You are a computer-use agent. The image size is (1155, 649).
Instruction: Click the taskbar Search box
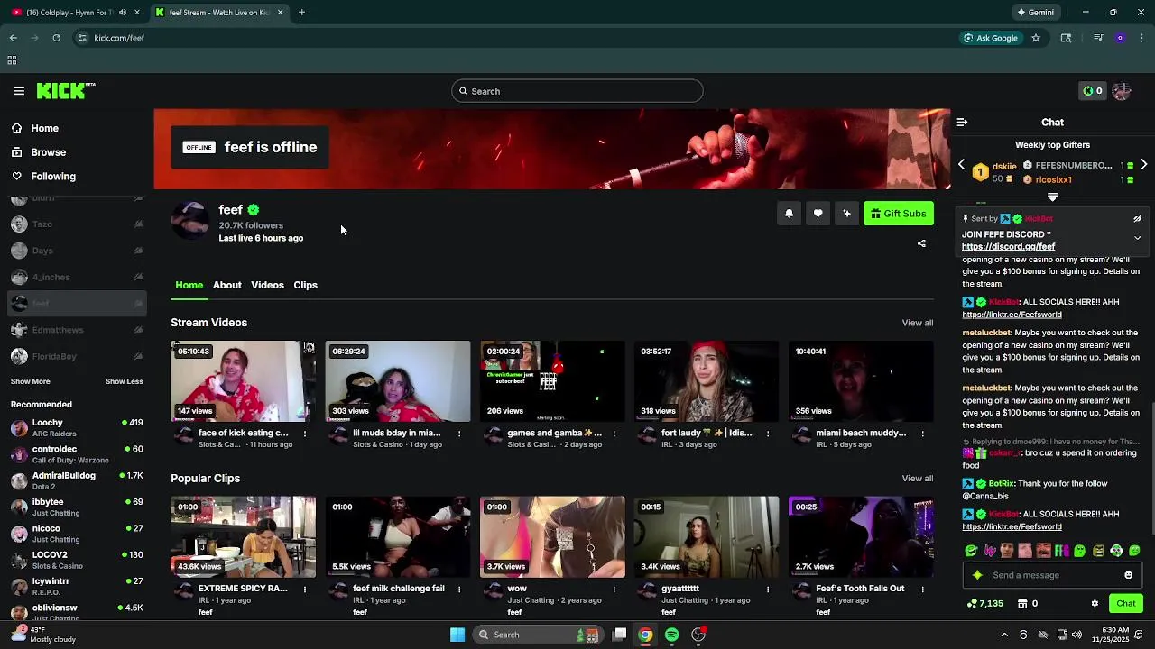pos(540,635)
